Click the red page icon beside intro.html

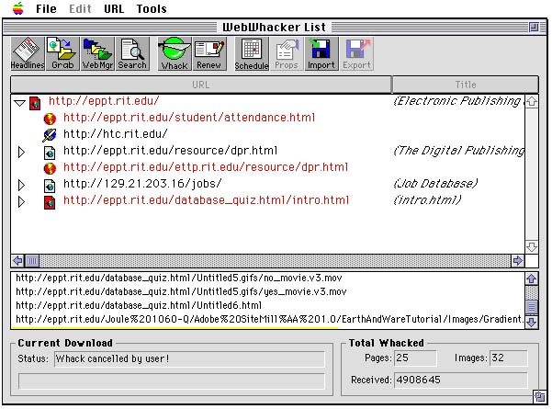tap(50, 202)
